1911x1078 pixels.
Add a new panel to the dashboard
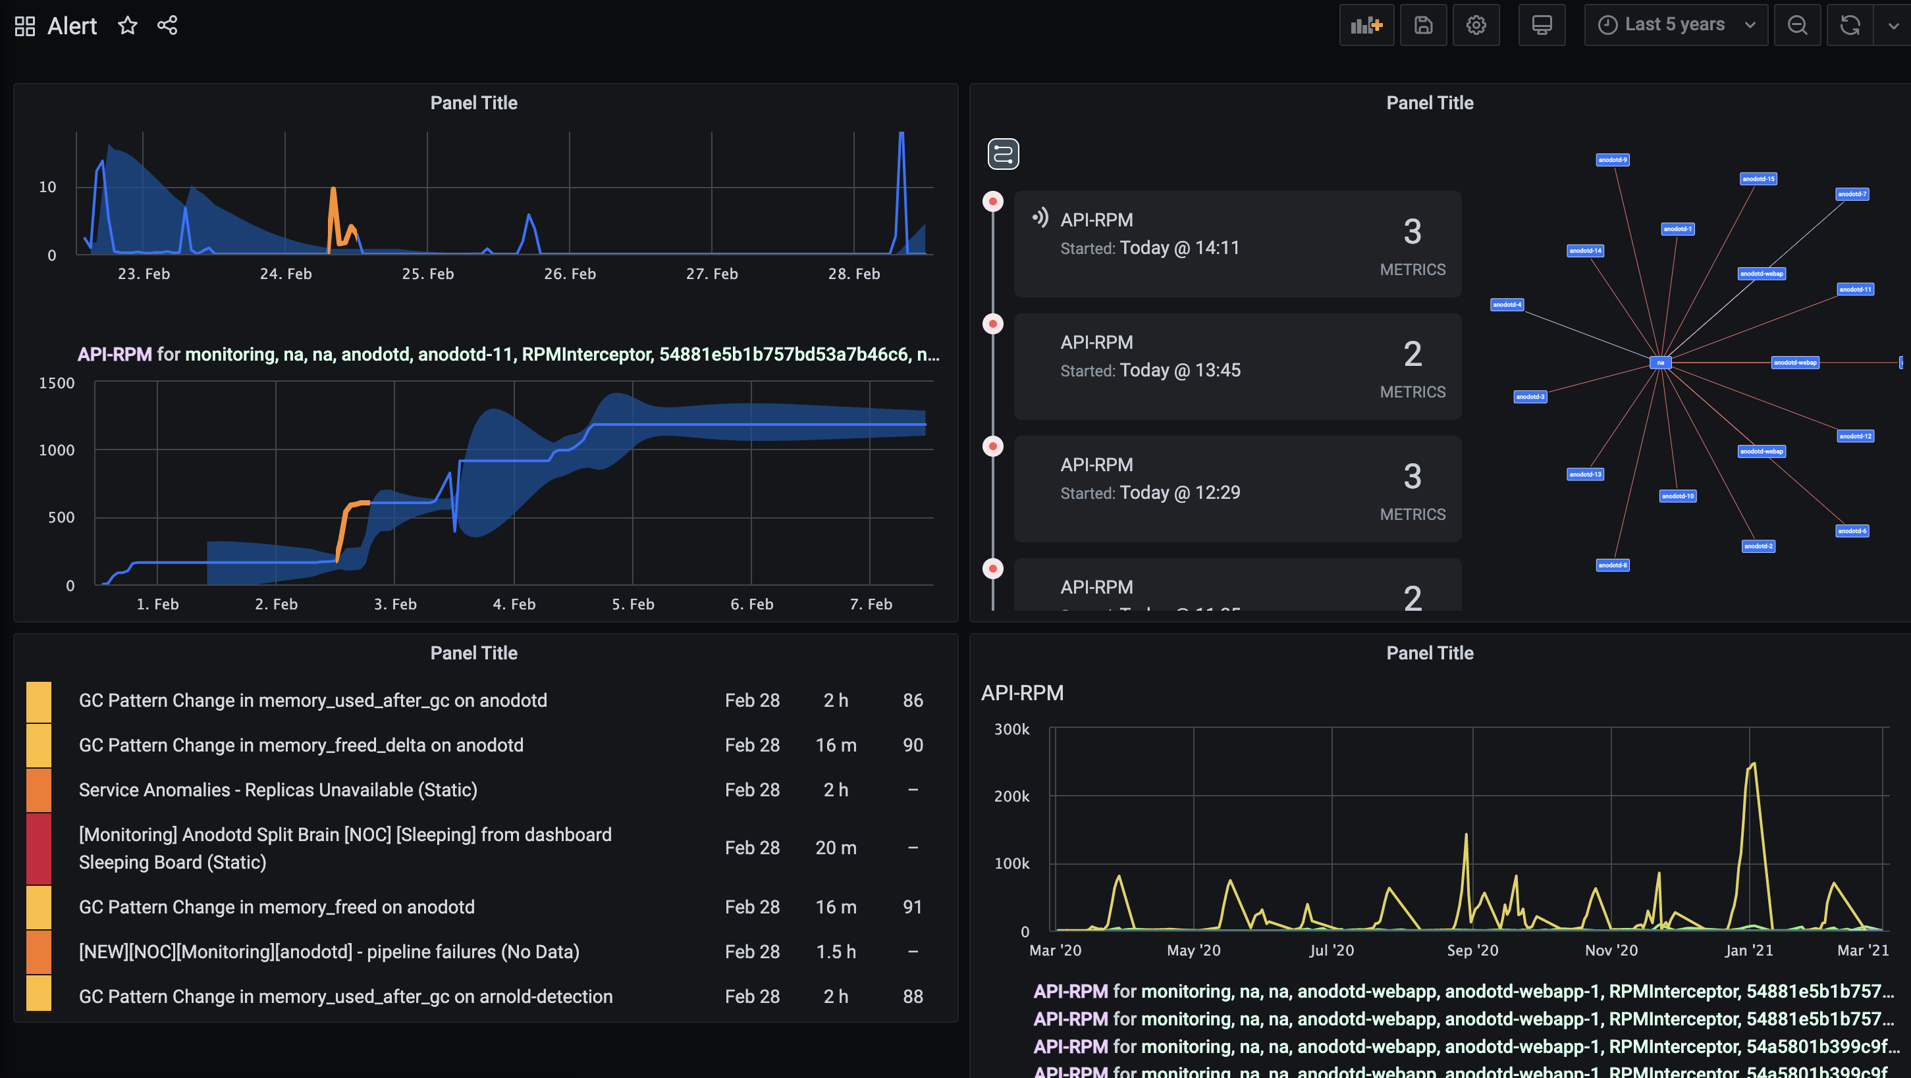(1366, 24)
